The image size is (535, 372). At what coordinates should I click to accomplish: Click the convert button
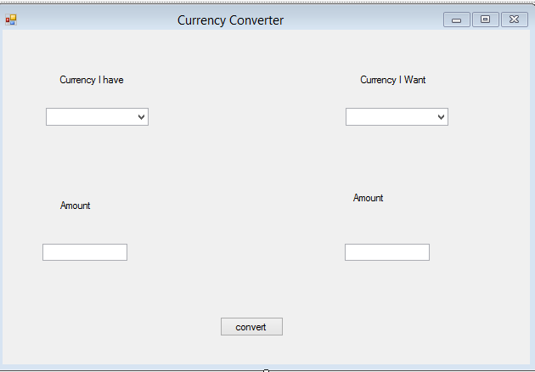point(251,327)
